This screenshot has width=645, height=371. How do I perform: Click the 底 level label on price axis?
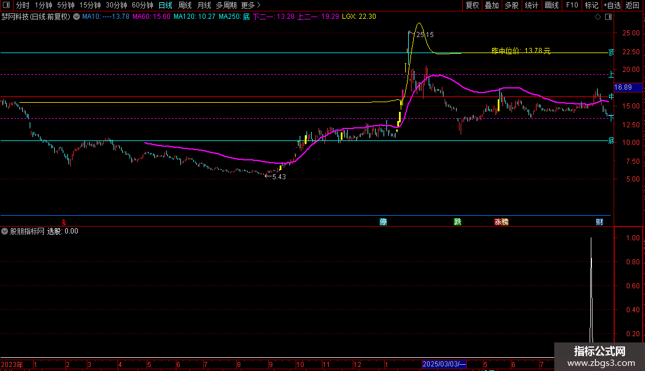(x=611, y=140)
